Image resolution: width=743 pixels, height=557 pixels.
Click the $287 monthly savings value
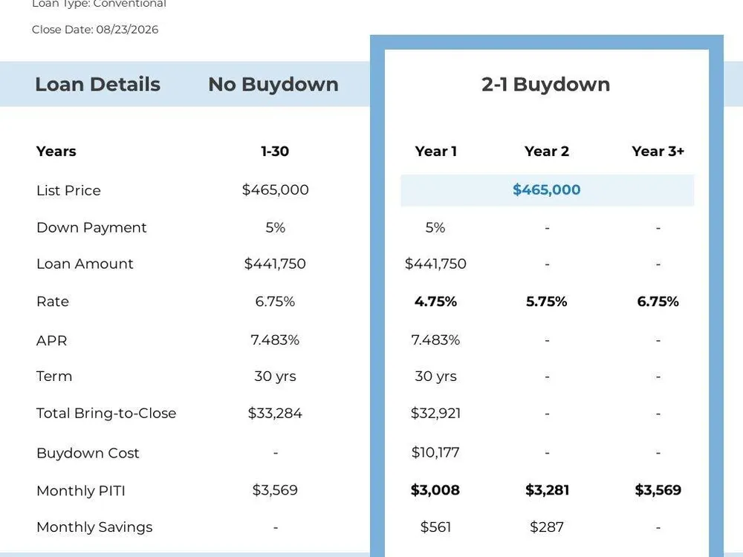(x=547, y=527)
